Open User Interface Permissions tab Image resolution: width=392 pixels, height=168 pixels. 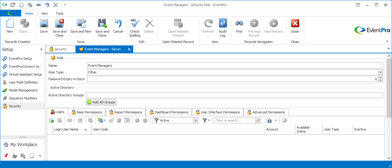pos(218,112)
